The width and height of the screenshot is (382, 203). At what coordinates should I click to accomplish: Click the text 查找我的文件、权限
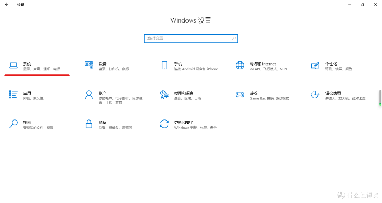pos(38,128)
